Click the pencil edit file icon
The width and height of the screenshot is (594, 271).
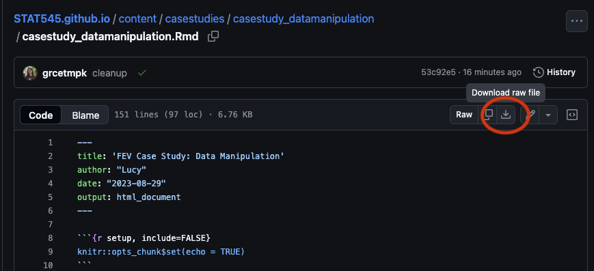(x=530, y=115)
